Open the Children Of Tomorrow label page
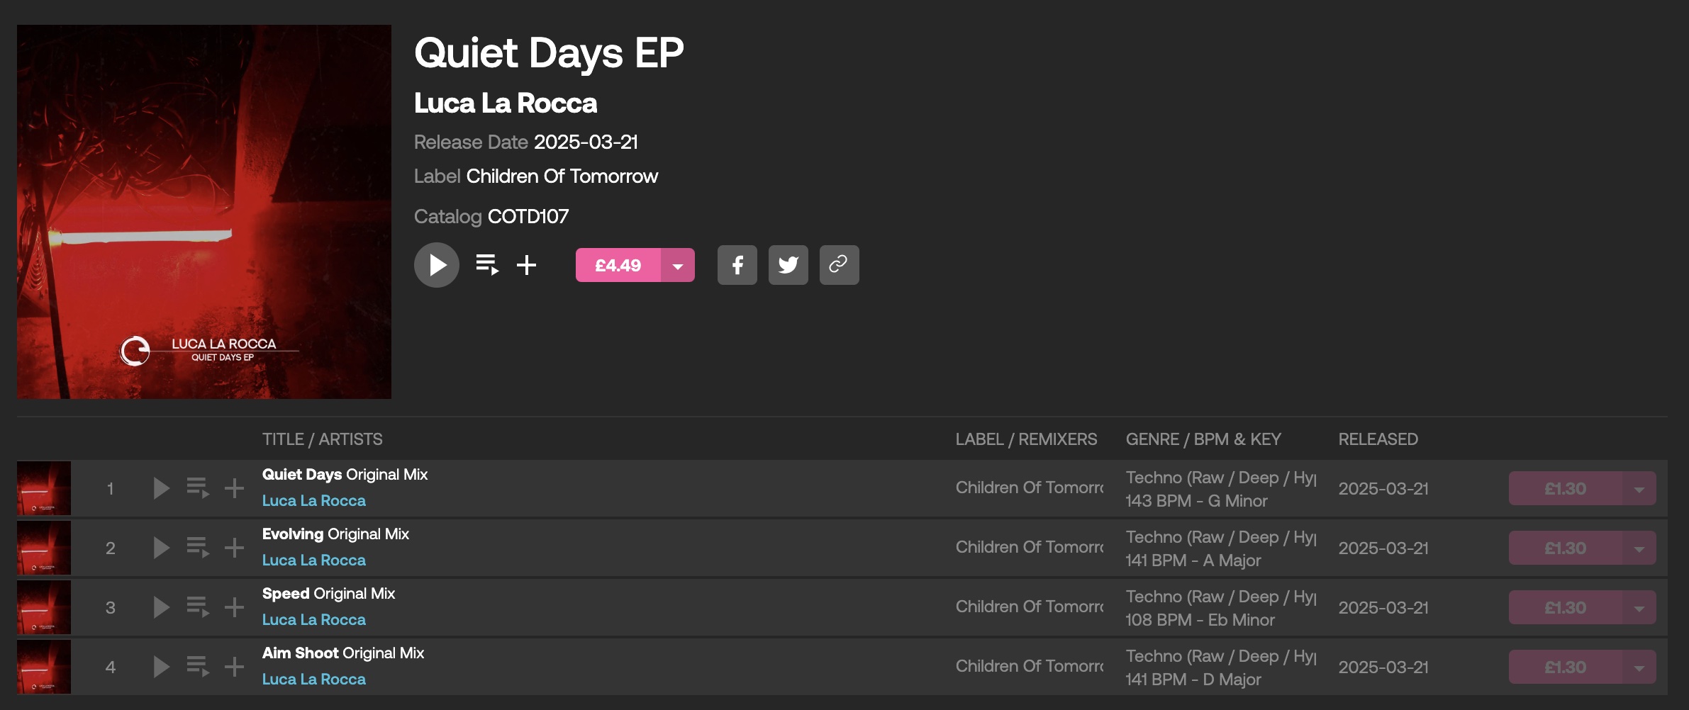Image resolution: width=1689 pixels, height=710 pixels. (562, 176)
